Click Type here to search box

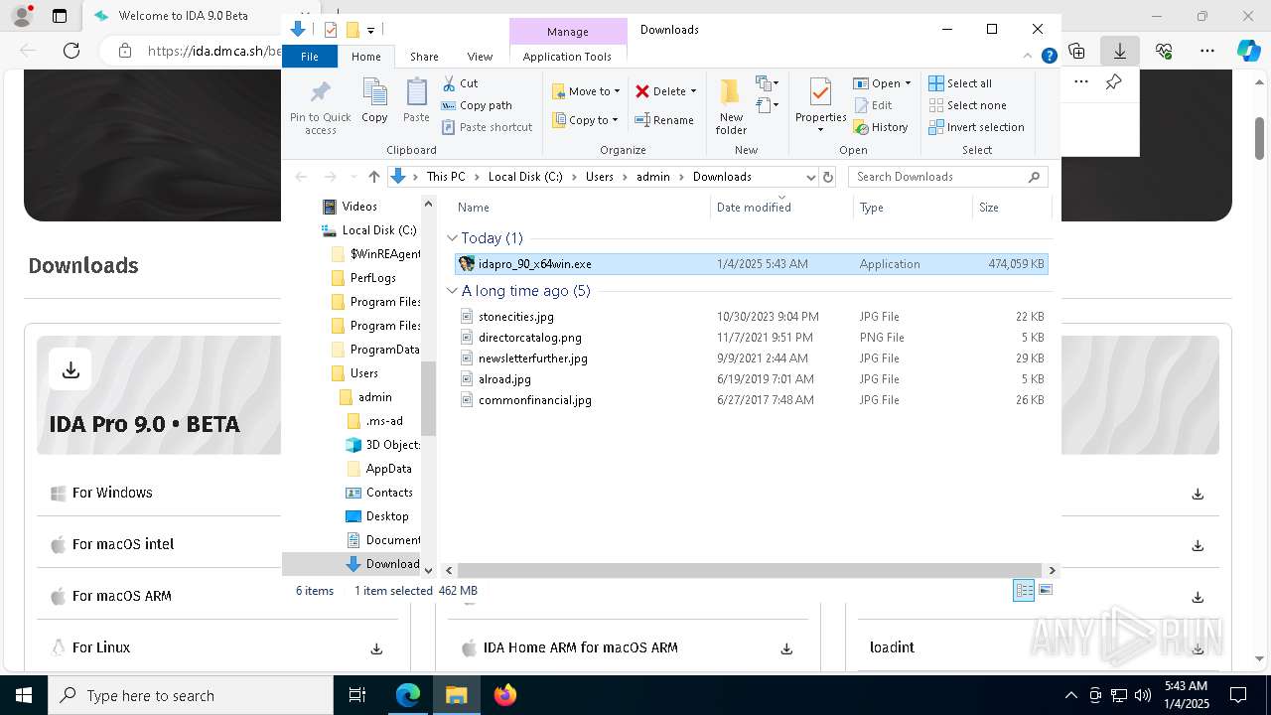click(x=191, y=695)
